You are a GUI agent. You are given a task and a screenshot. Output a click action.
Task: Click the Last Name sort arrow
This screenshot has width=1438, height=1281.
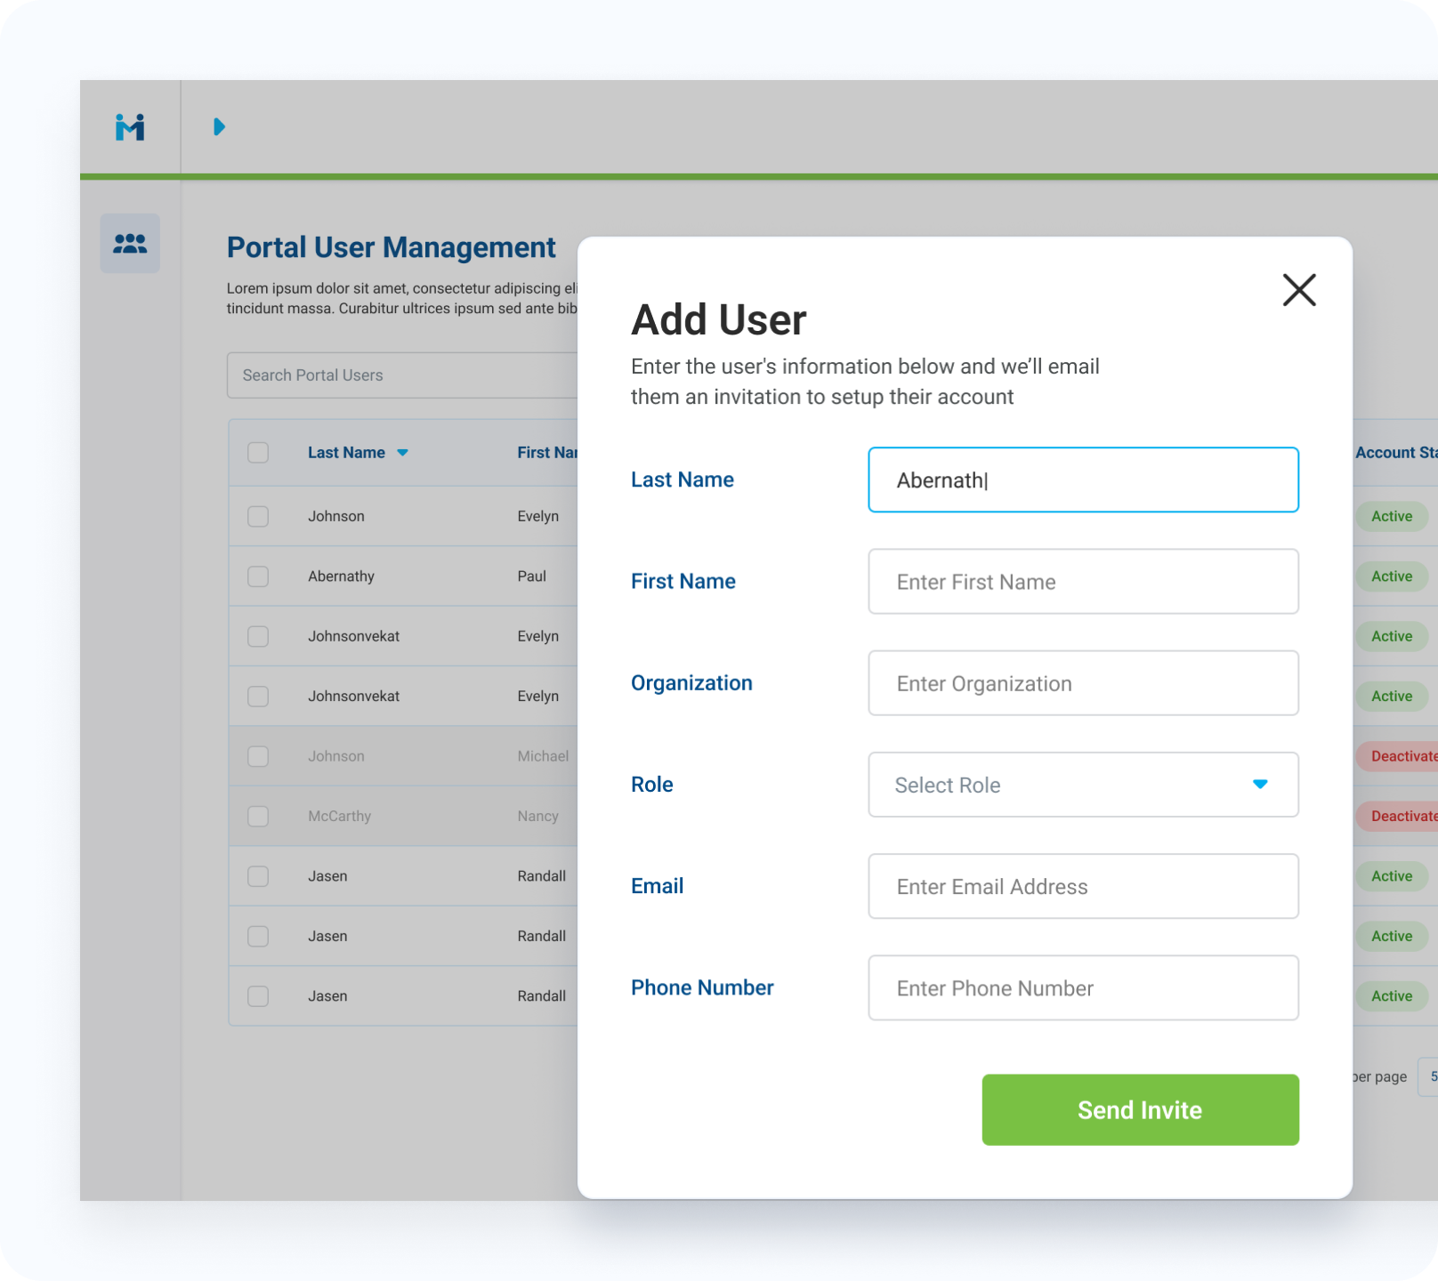(x=402, y=453)
